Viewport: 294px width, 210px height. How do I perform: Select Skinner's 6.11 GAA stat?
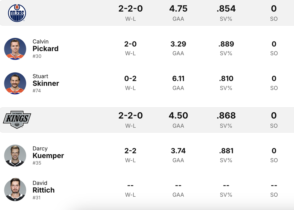178,78
